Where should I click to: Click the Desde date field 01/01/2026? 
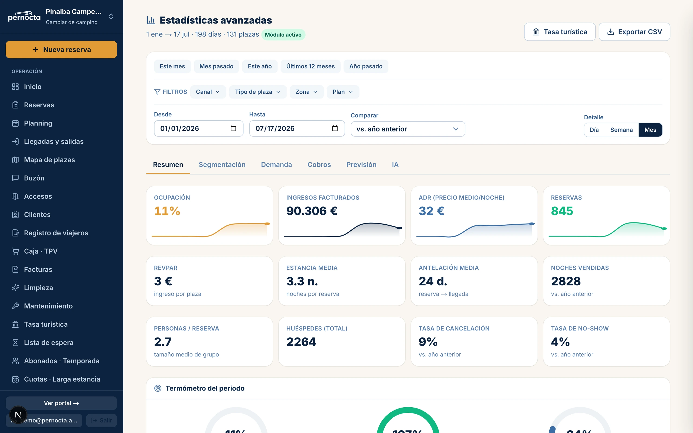(199, 128)
